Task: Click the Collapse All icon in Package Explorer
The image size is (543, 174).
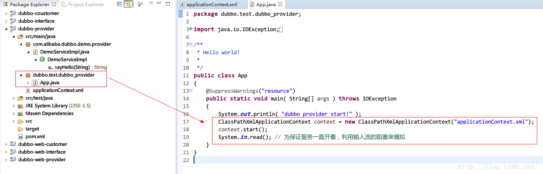Action: coord(119,4)
